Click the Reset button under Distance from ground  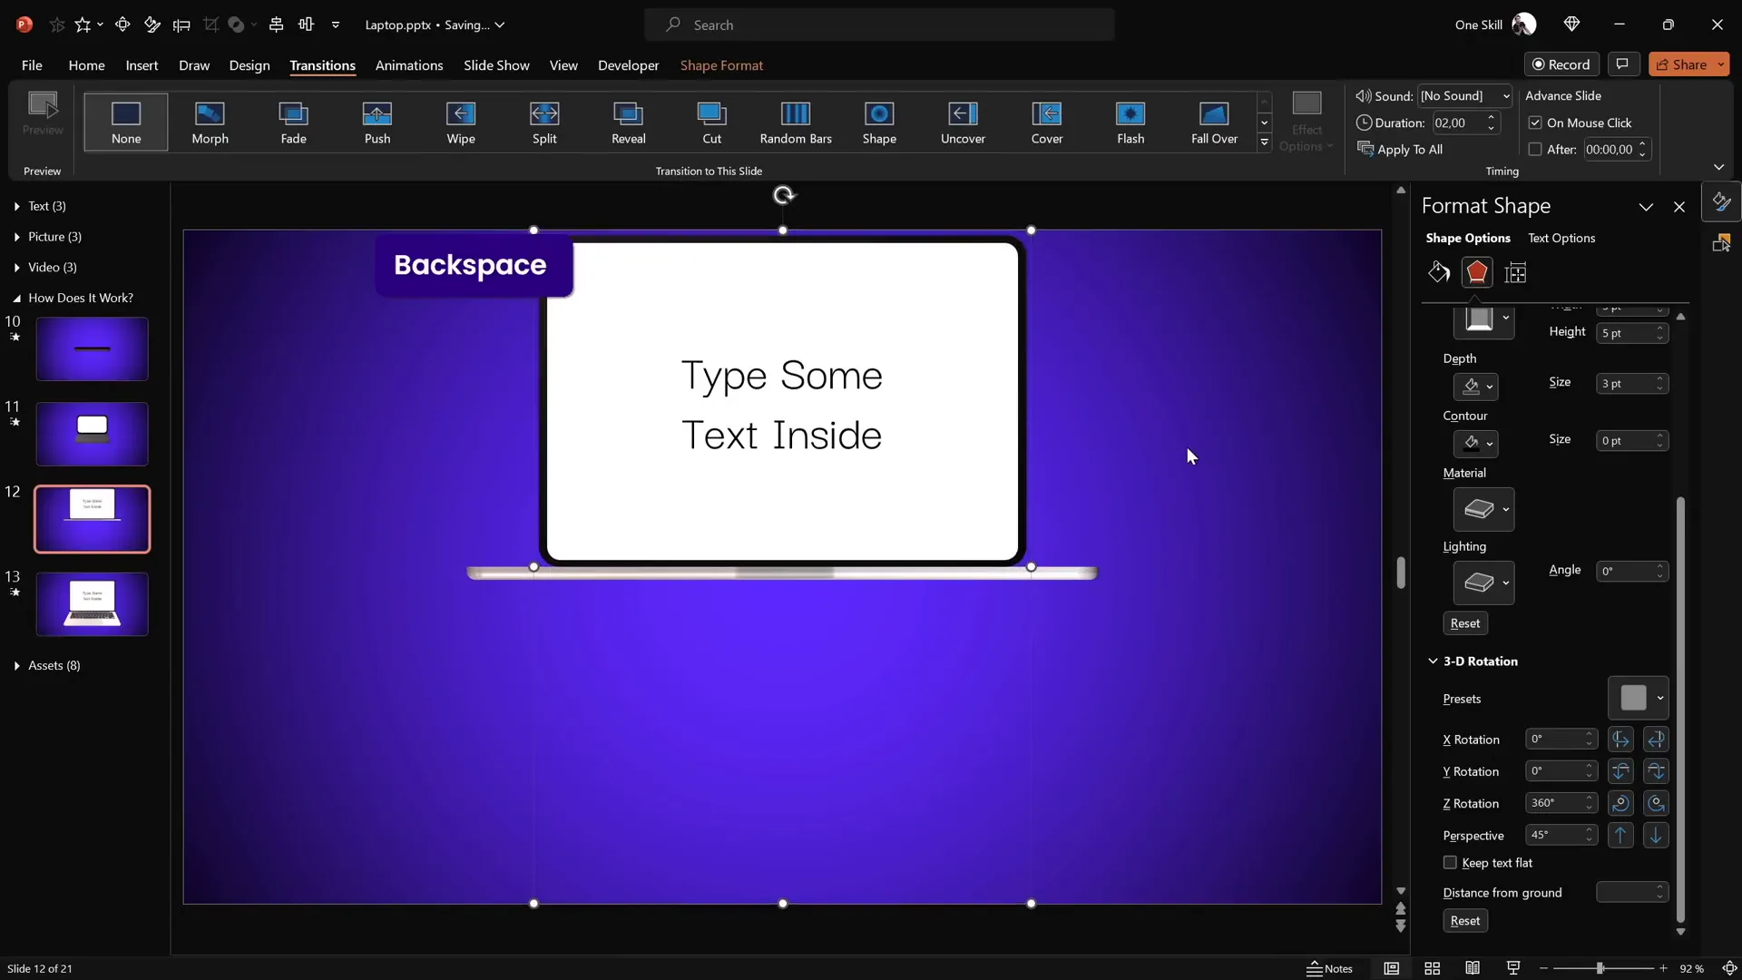coord(1464,920)
